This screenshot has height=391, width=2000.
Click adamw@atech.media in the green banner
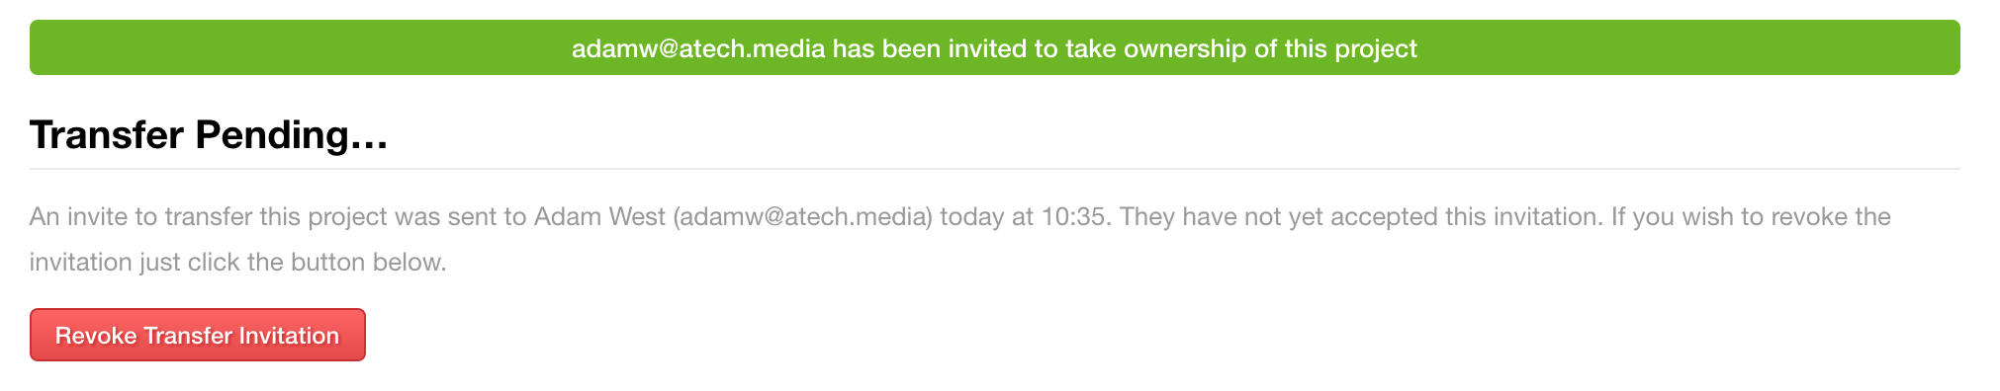click(698, 48)
